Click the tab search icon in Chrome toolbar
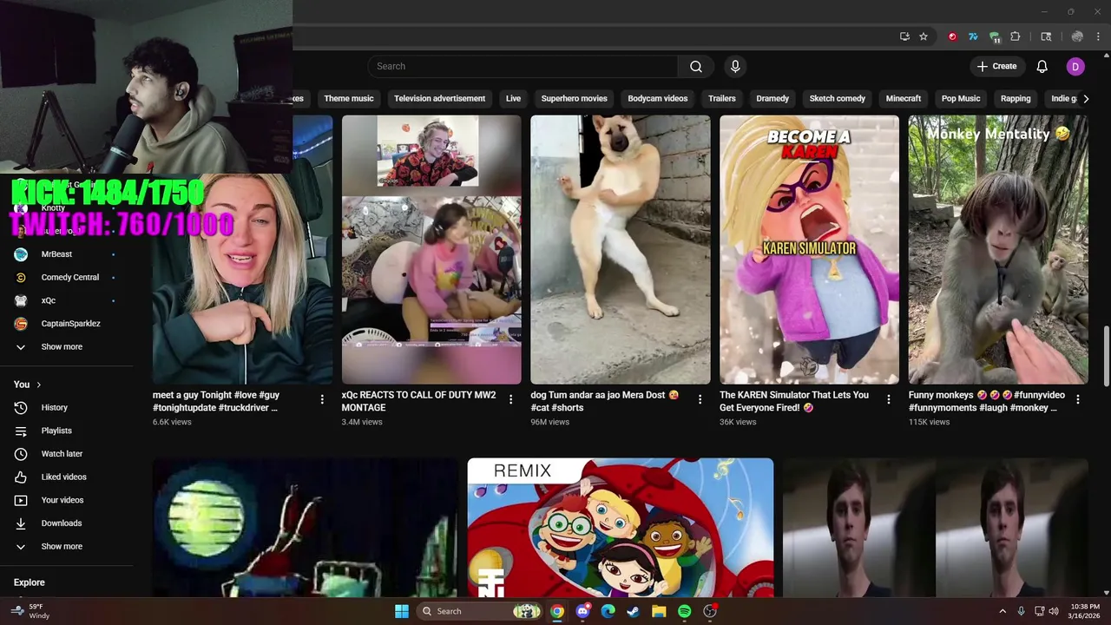Image resolution: width=1111 pixels, height=625 pixels. [x=1046, y=36]
